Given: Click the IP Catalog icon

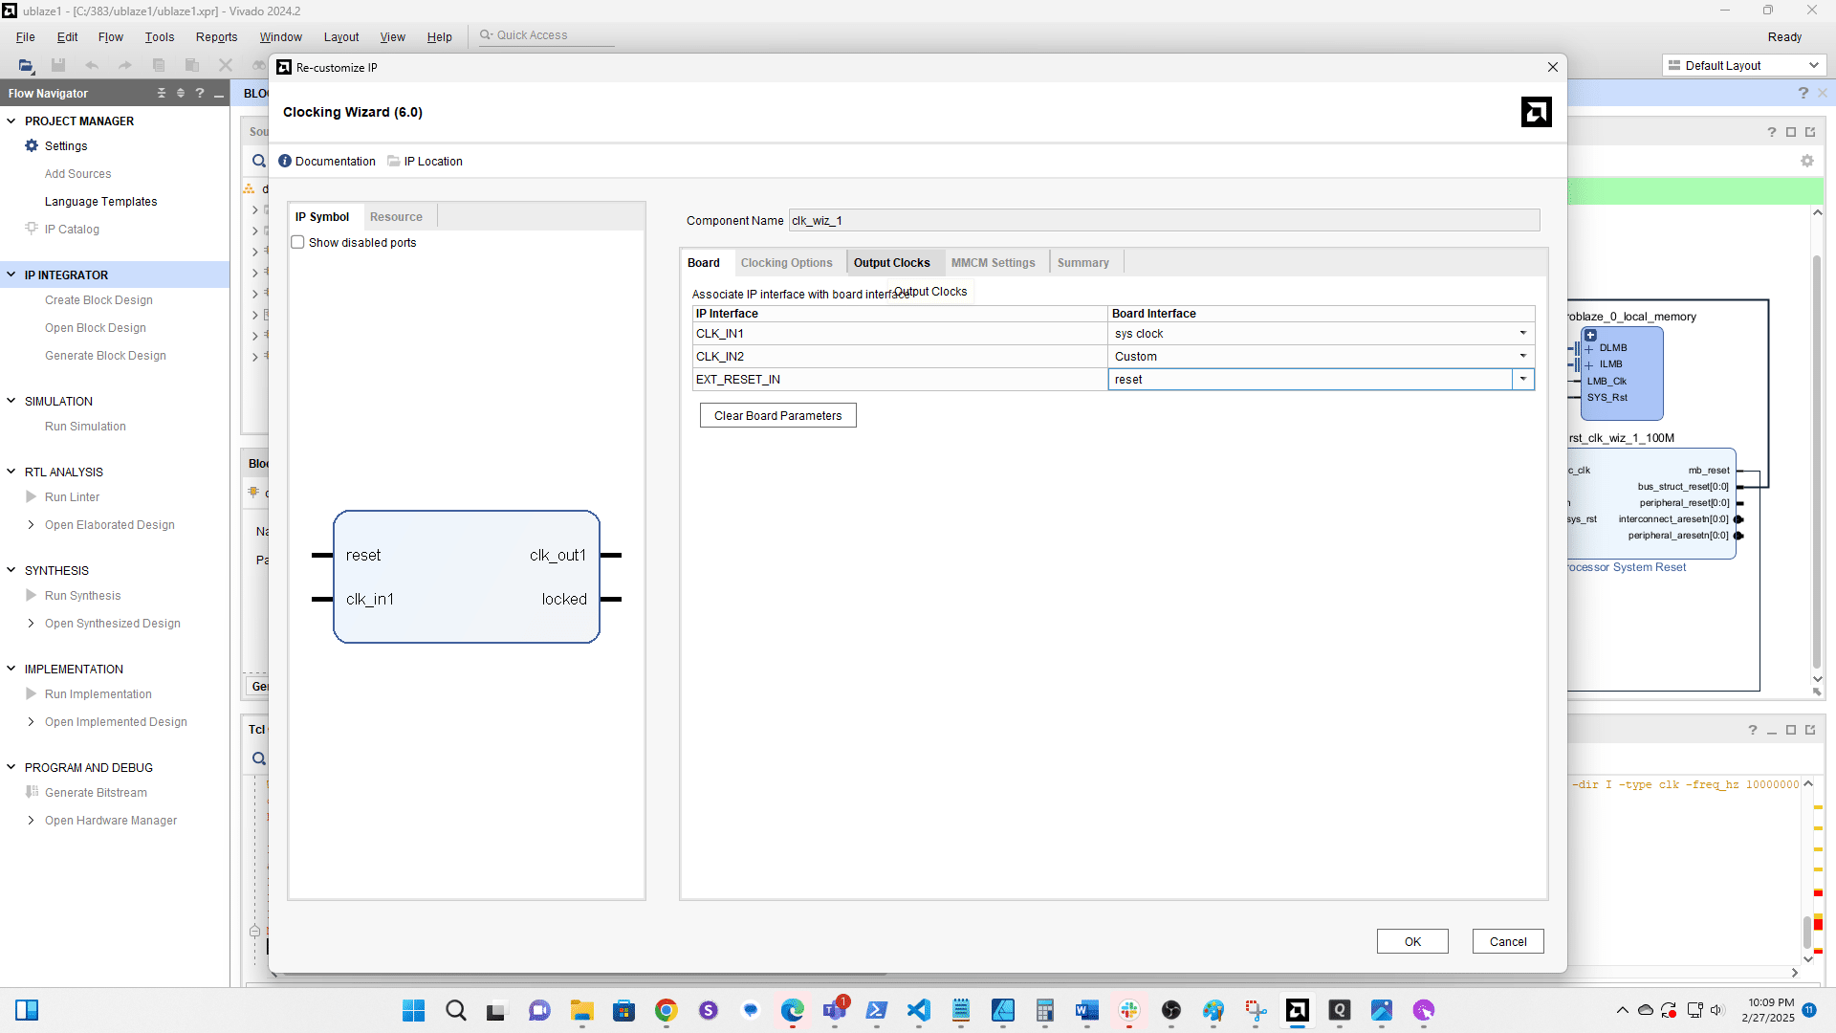Looking at the screenshot, I should click(x=32, y=229).
